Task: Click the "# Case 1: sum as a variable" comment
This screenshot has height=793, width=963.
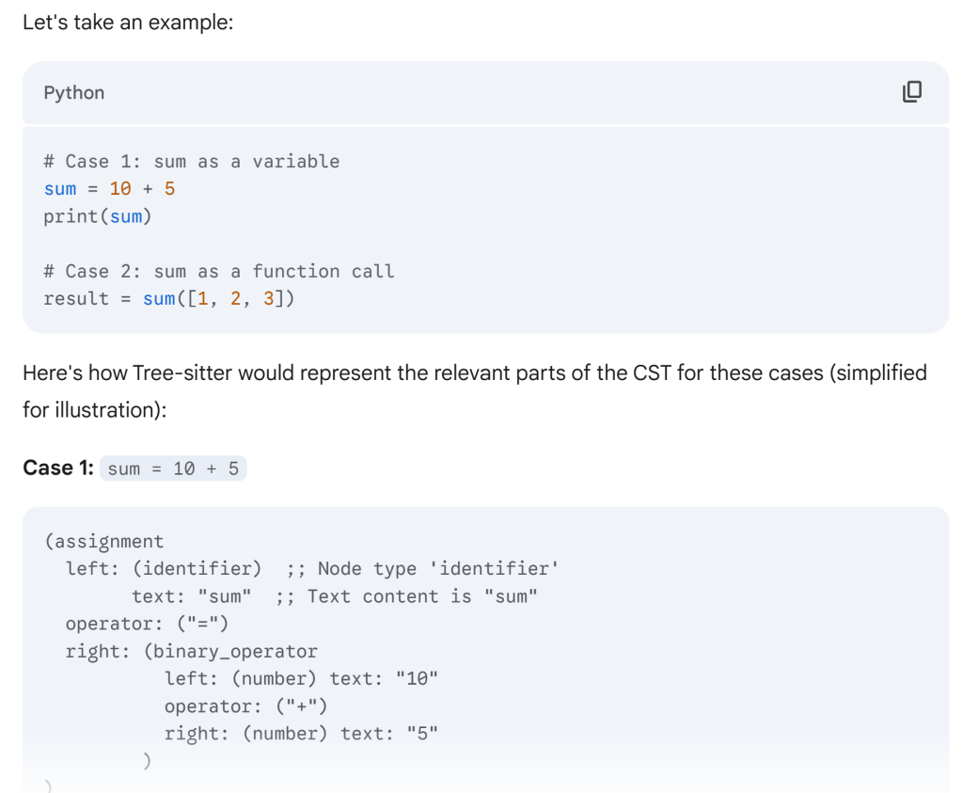Action: pyautogui.click(x=191, y=162)
